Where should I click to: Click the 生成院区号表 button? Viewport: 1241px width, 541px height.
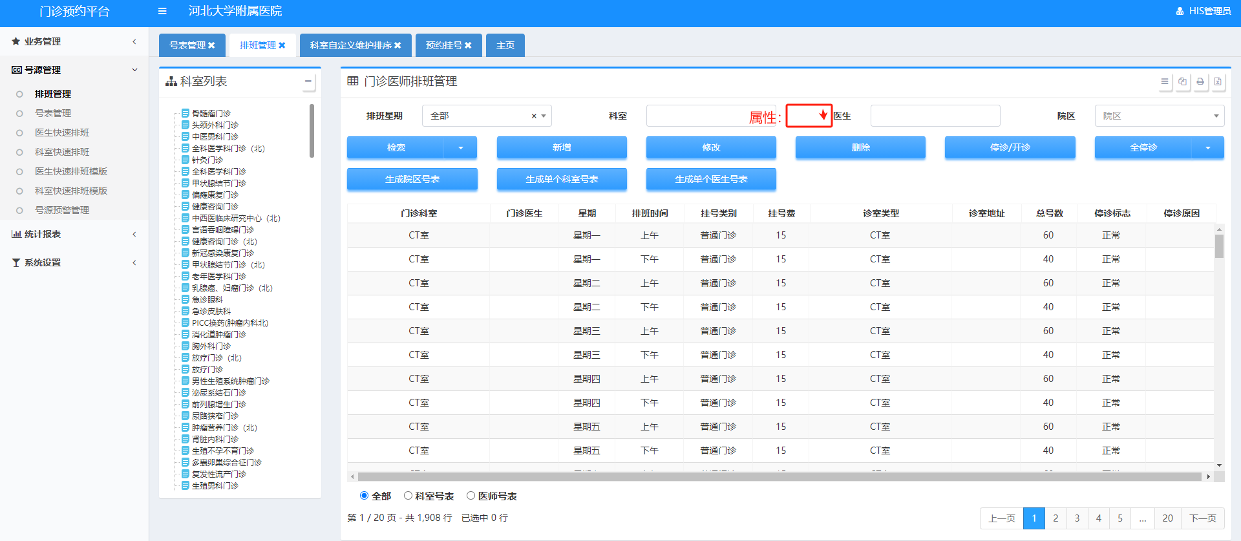coord(412,180)
